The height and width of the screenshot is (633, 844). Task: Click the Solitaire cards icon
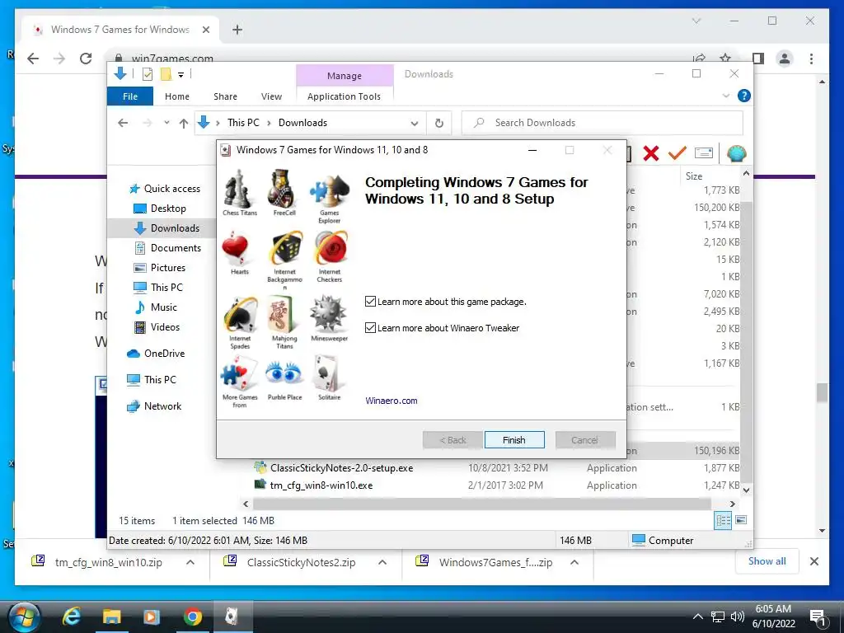(328, 373)
